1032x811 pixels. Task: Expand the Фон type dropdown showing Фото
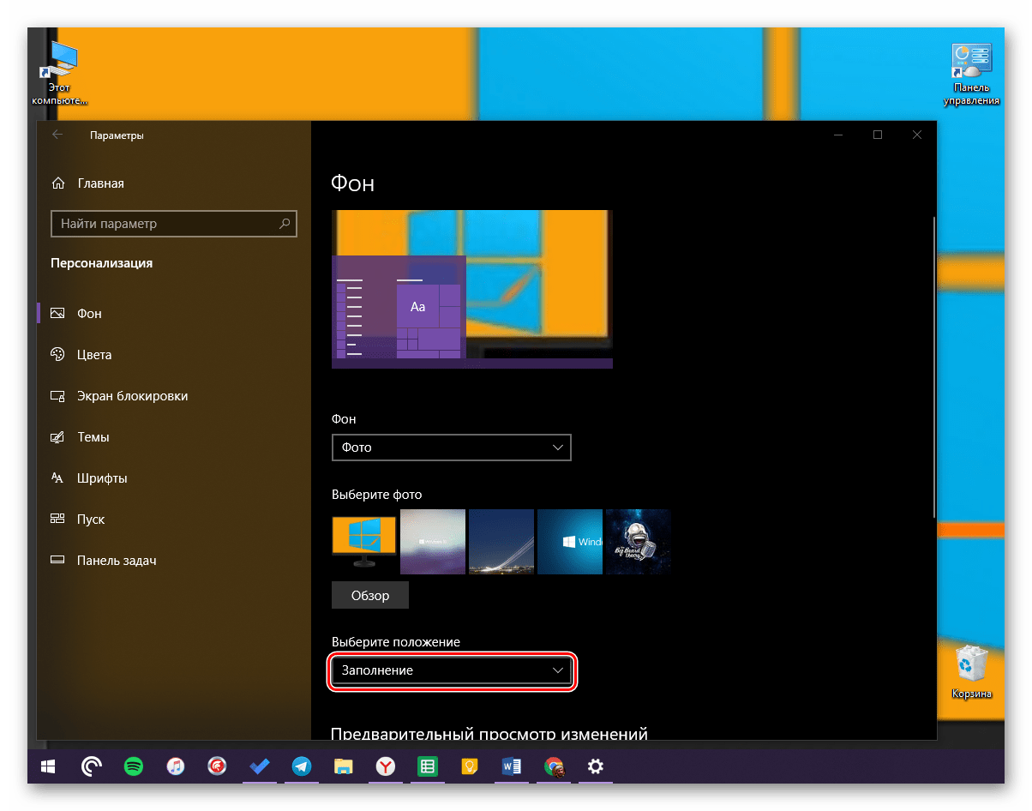pos(451,447)
